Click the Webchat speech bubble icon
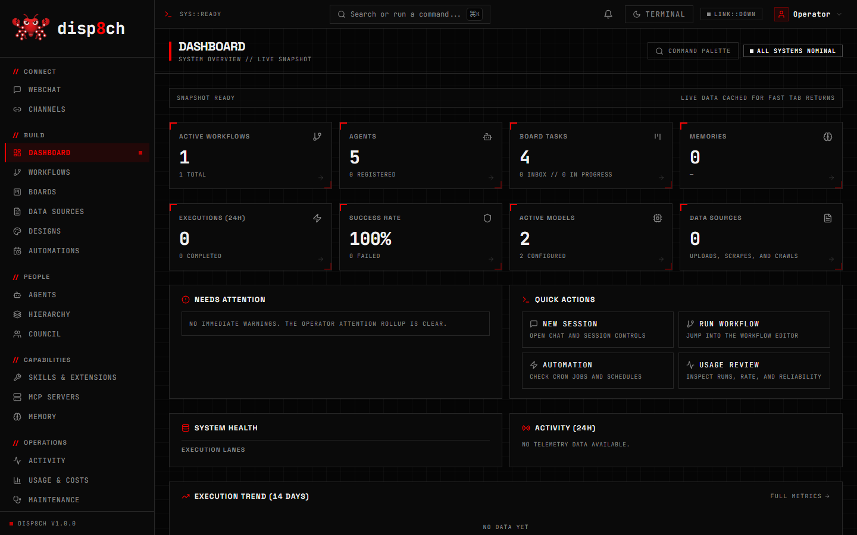This screenshot has width=857, height=535. tap(17, 90)
